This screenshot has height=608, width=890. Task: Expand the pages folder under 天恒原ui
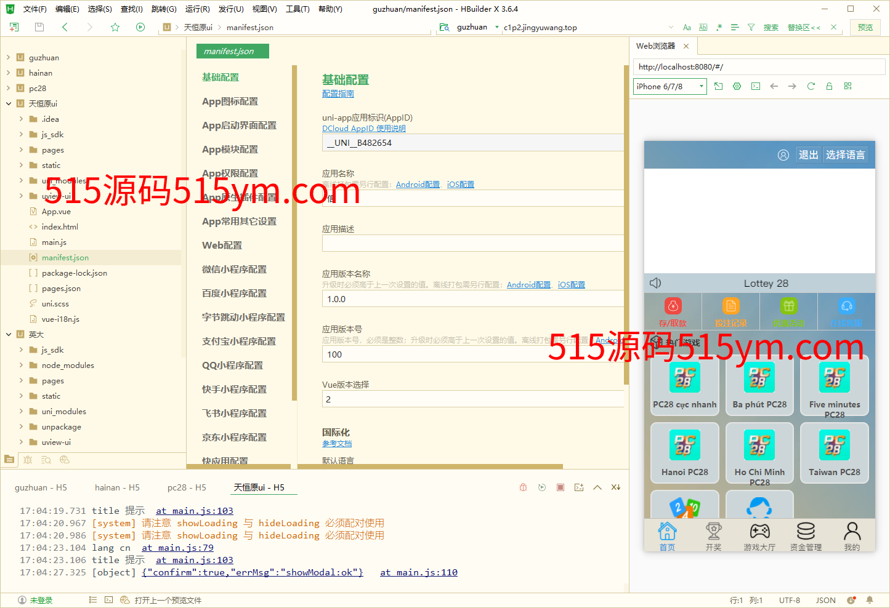21,150
